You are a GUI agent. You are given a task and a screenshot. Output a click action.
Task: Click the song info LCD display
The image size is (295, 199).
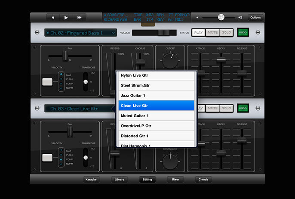[147, 17]
